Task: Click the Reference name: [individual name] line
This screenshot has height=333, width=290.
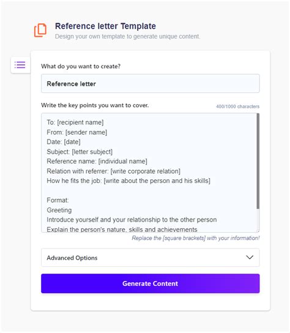Action: click(97, 161)
